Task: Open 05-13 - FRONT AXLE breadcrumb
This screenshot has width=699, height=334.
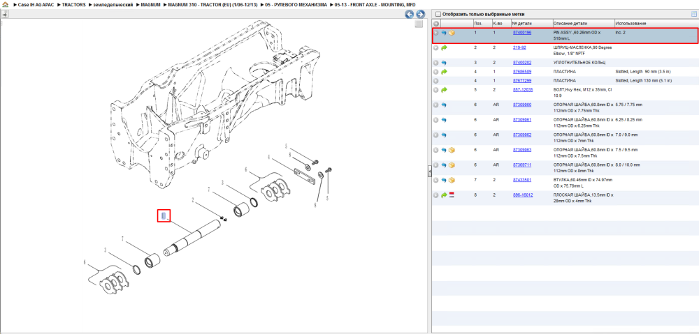Action: coord(375,4)
